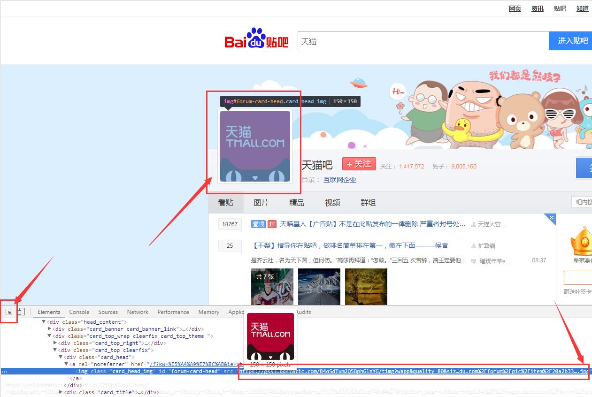The width and height of the screenshot is (592, 397).
Task: Click the 天猫吧 forum title
Action: pyautogui.click(x=317, y=165)
